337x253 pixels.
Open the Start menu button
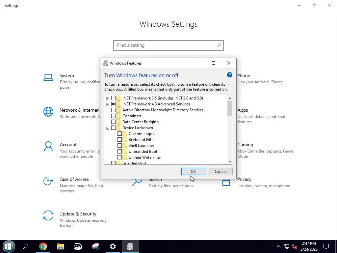(x=9, y=246)
